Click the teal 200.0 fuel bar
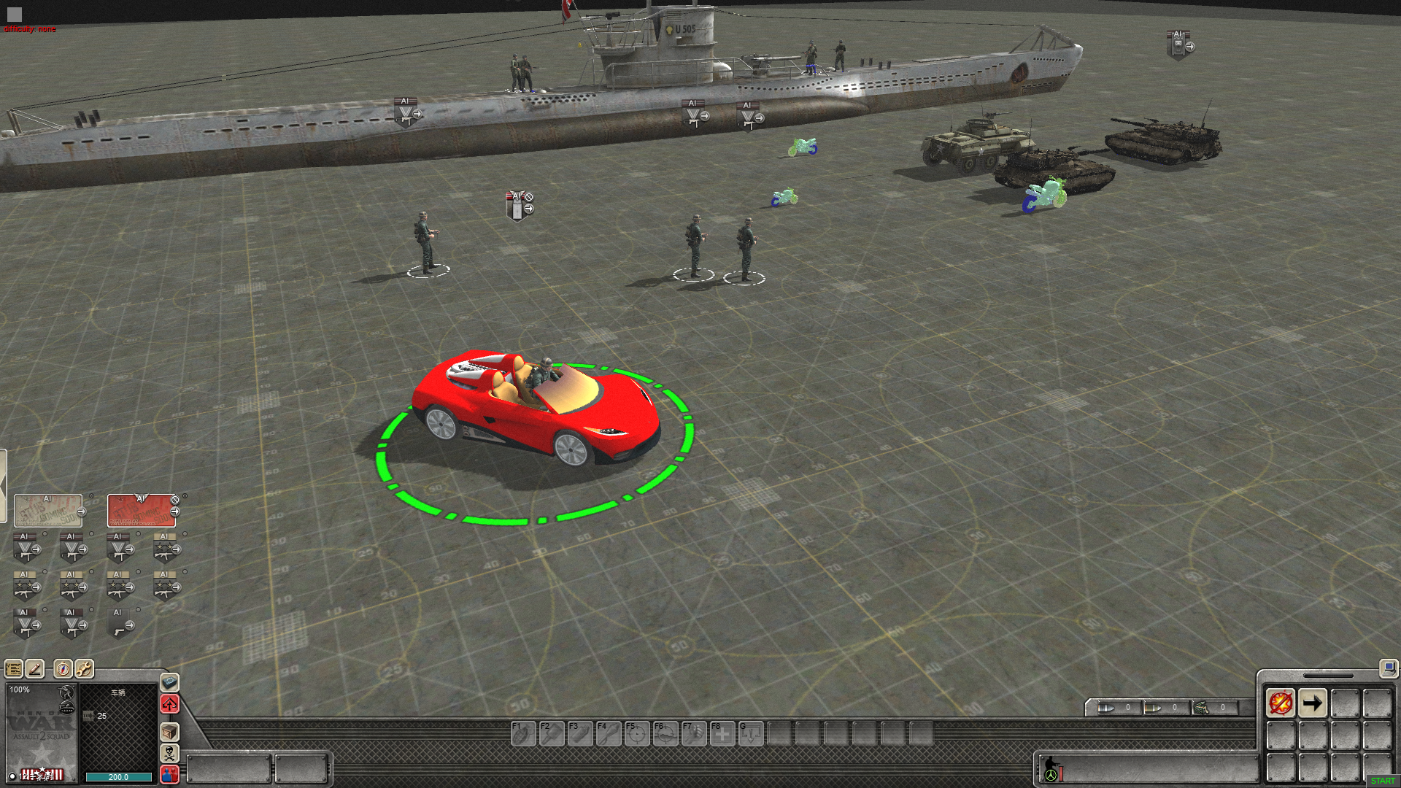Screen dimensions: 1401x788 (x=118, y=777)
